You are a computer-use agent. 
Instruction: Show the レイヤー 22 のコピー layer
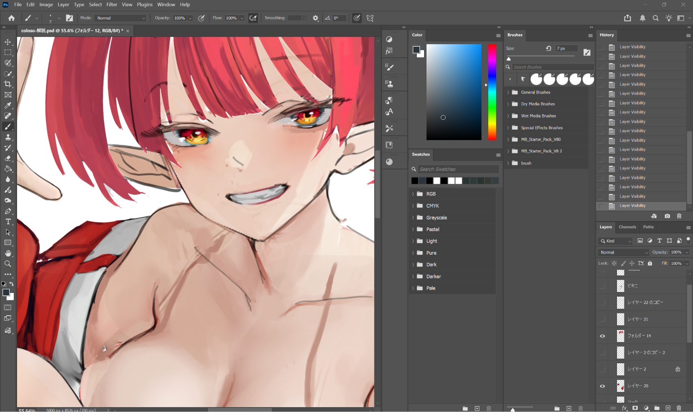(x=602, y=303)
